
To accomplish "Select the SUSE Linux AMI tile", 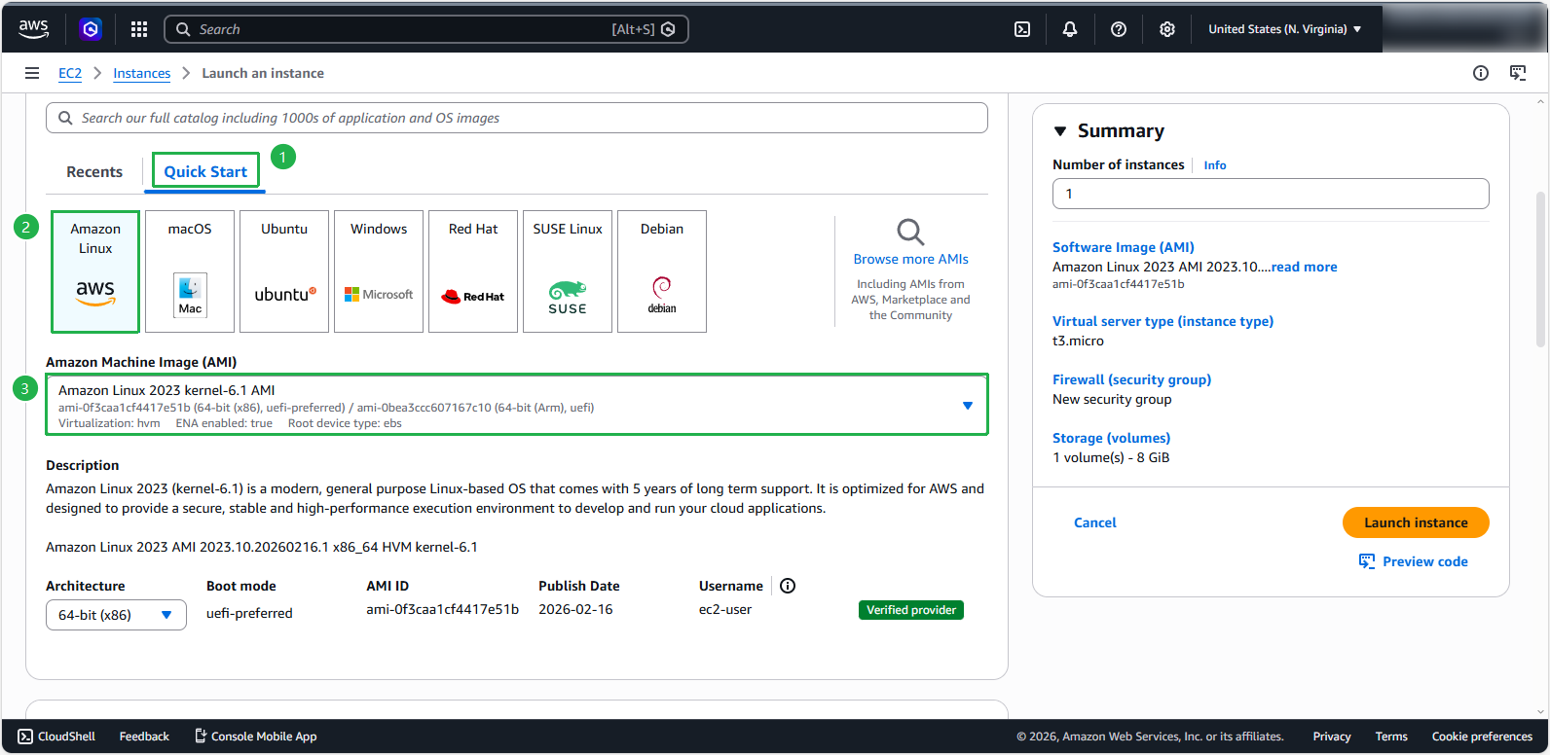I will (x=568, y=271).
